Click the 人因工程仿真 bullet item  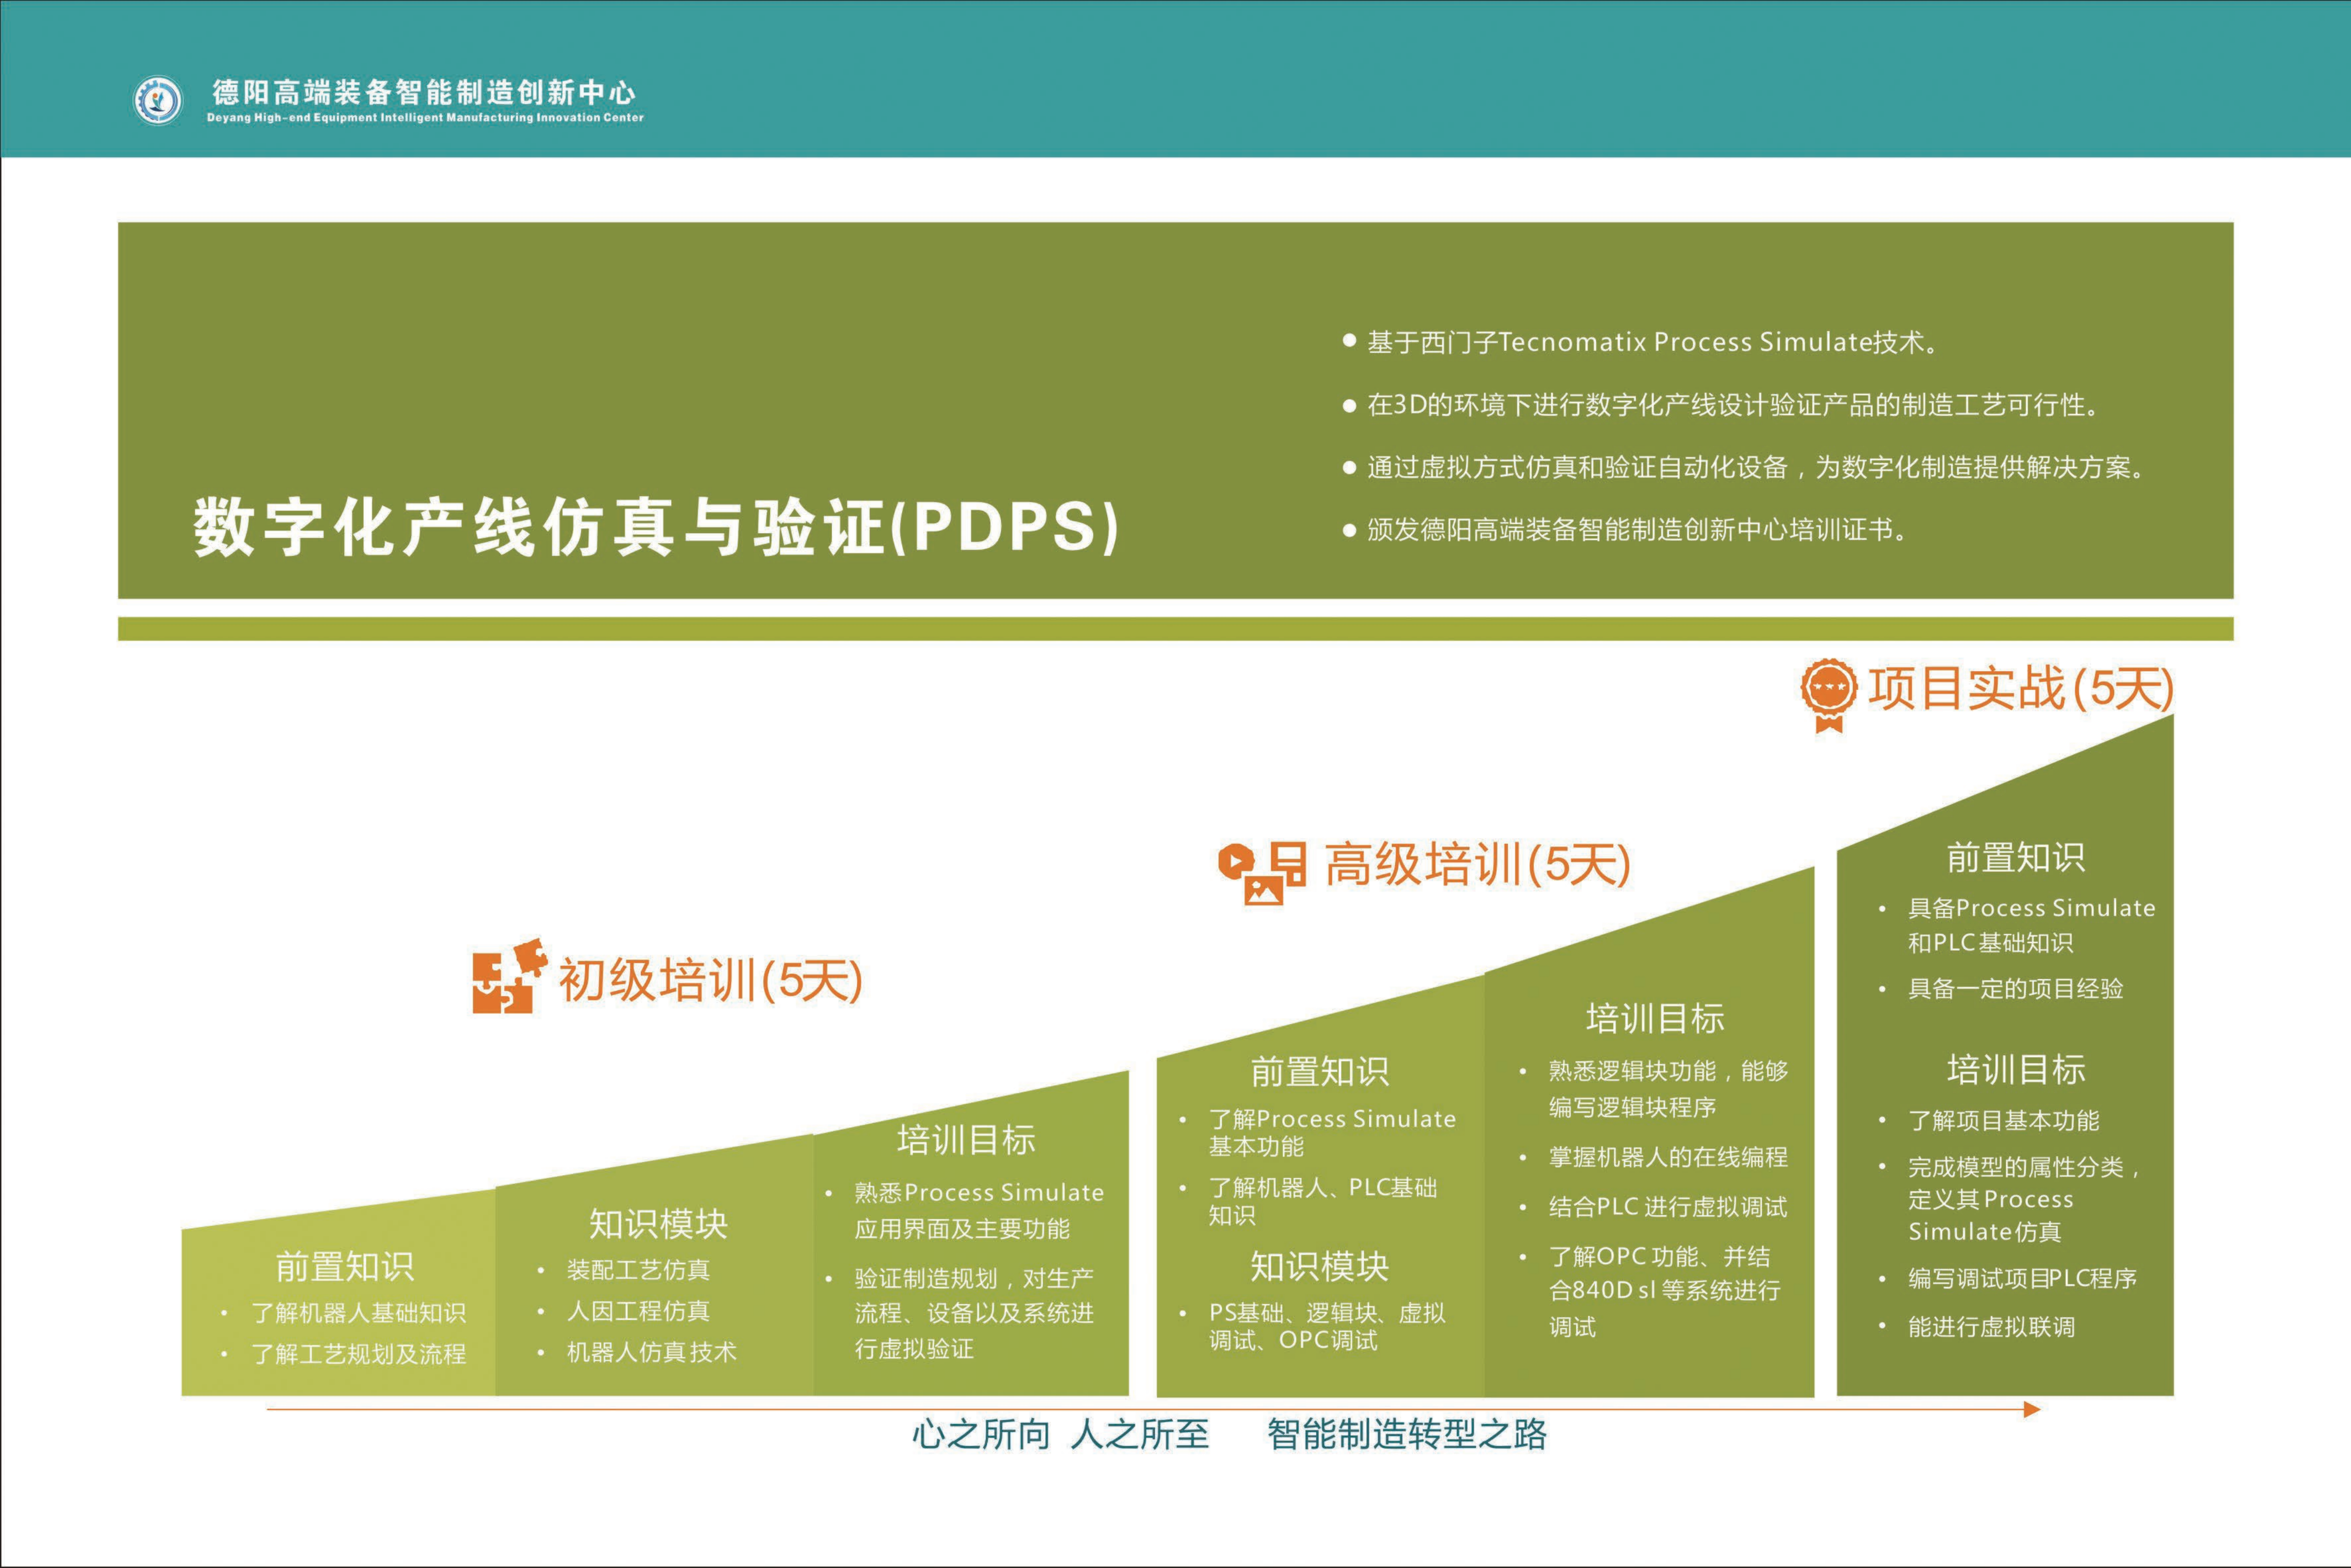click(x=638, y=1311)
